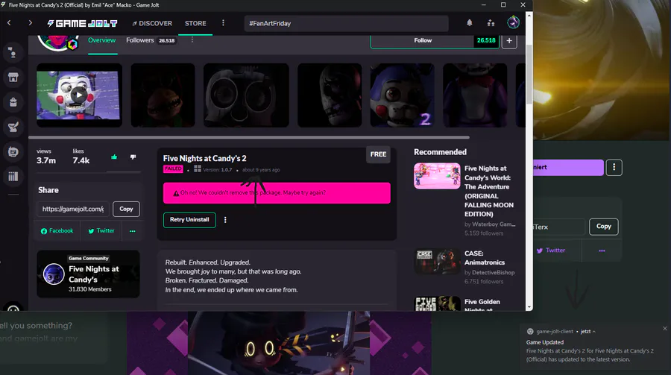Open package options dots beside Retry Uninstall
Screen dimensions: 671x375
click(x=225, y=220)
